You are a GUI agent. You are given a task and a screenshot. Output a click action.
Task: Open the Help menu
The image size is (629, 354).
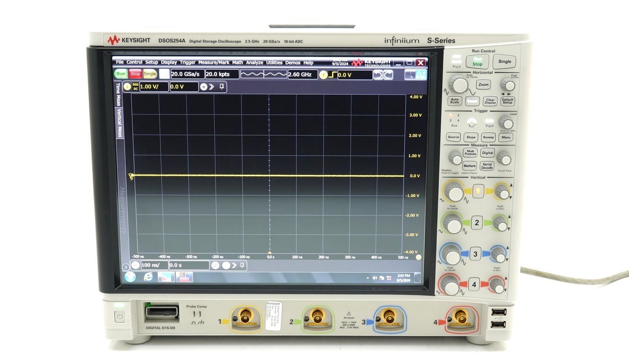[x=308, y=62]
